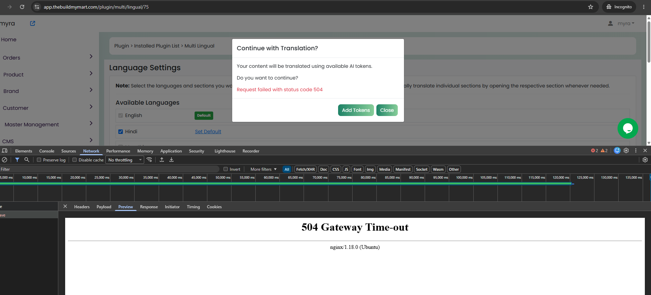Check the Invert filter checkbox
Viewport: 651px width, 295px height.
click(x=226, y=169)
